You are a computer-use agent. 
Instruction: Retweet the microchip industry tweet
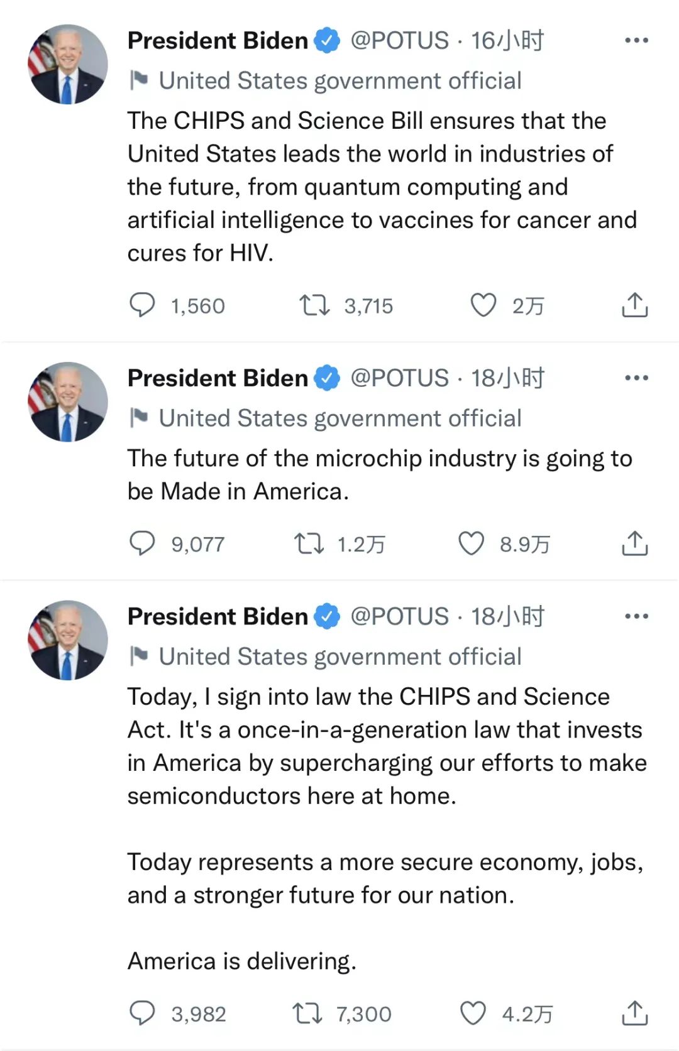click(x=309, y=543)
